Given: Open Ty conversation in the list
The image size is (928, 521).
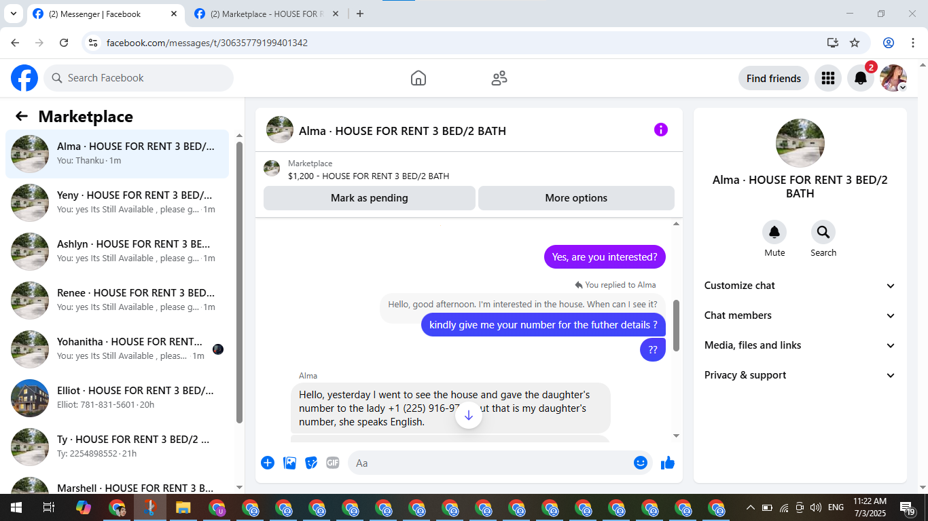Looking at the screenshot, I should coord(117,447).
